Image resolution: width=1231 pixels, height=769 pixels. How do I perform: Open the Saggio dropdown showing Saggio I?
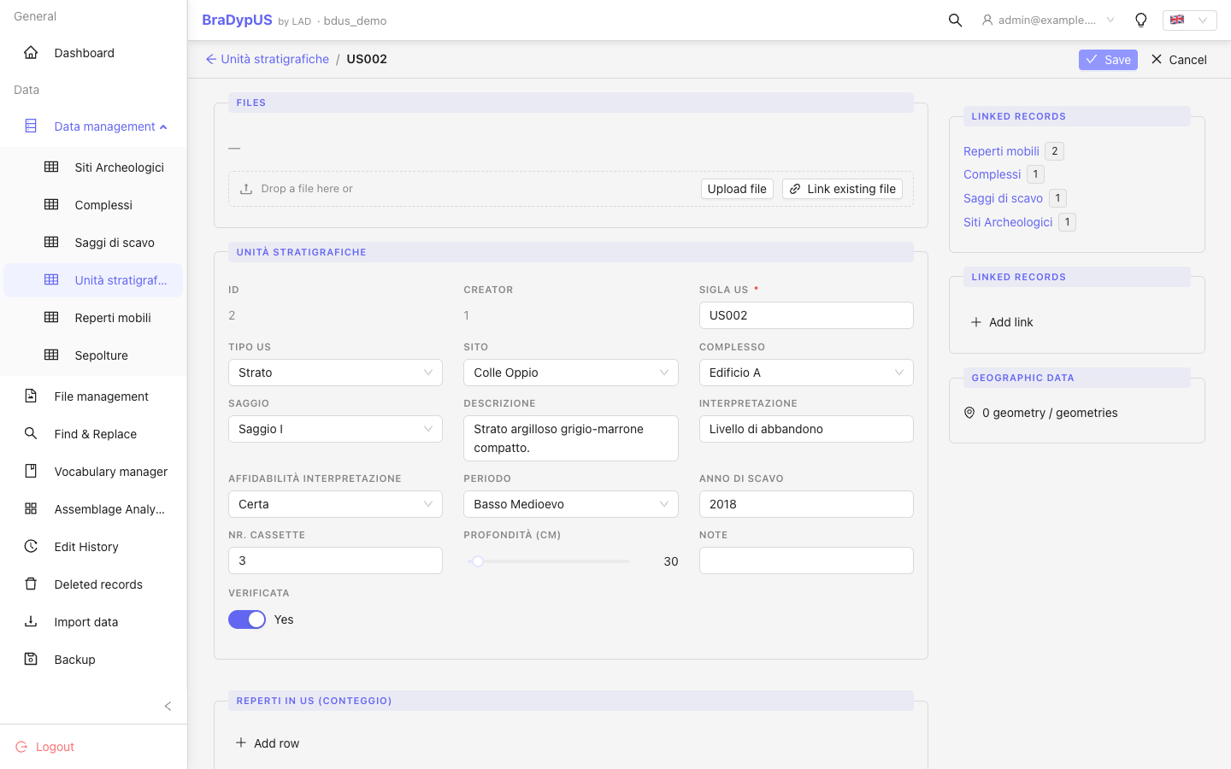335,429
